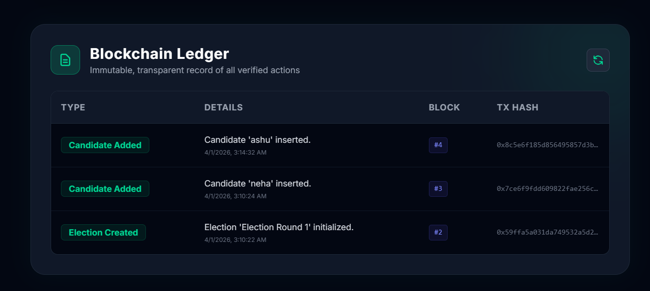This screenshot has height=291, width=650.
Task: Click the Blockchain Ledger heading
Action: tap(159, 53)
